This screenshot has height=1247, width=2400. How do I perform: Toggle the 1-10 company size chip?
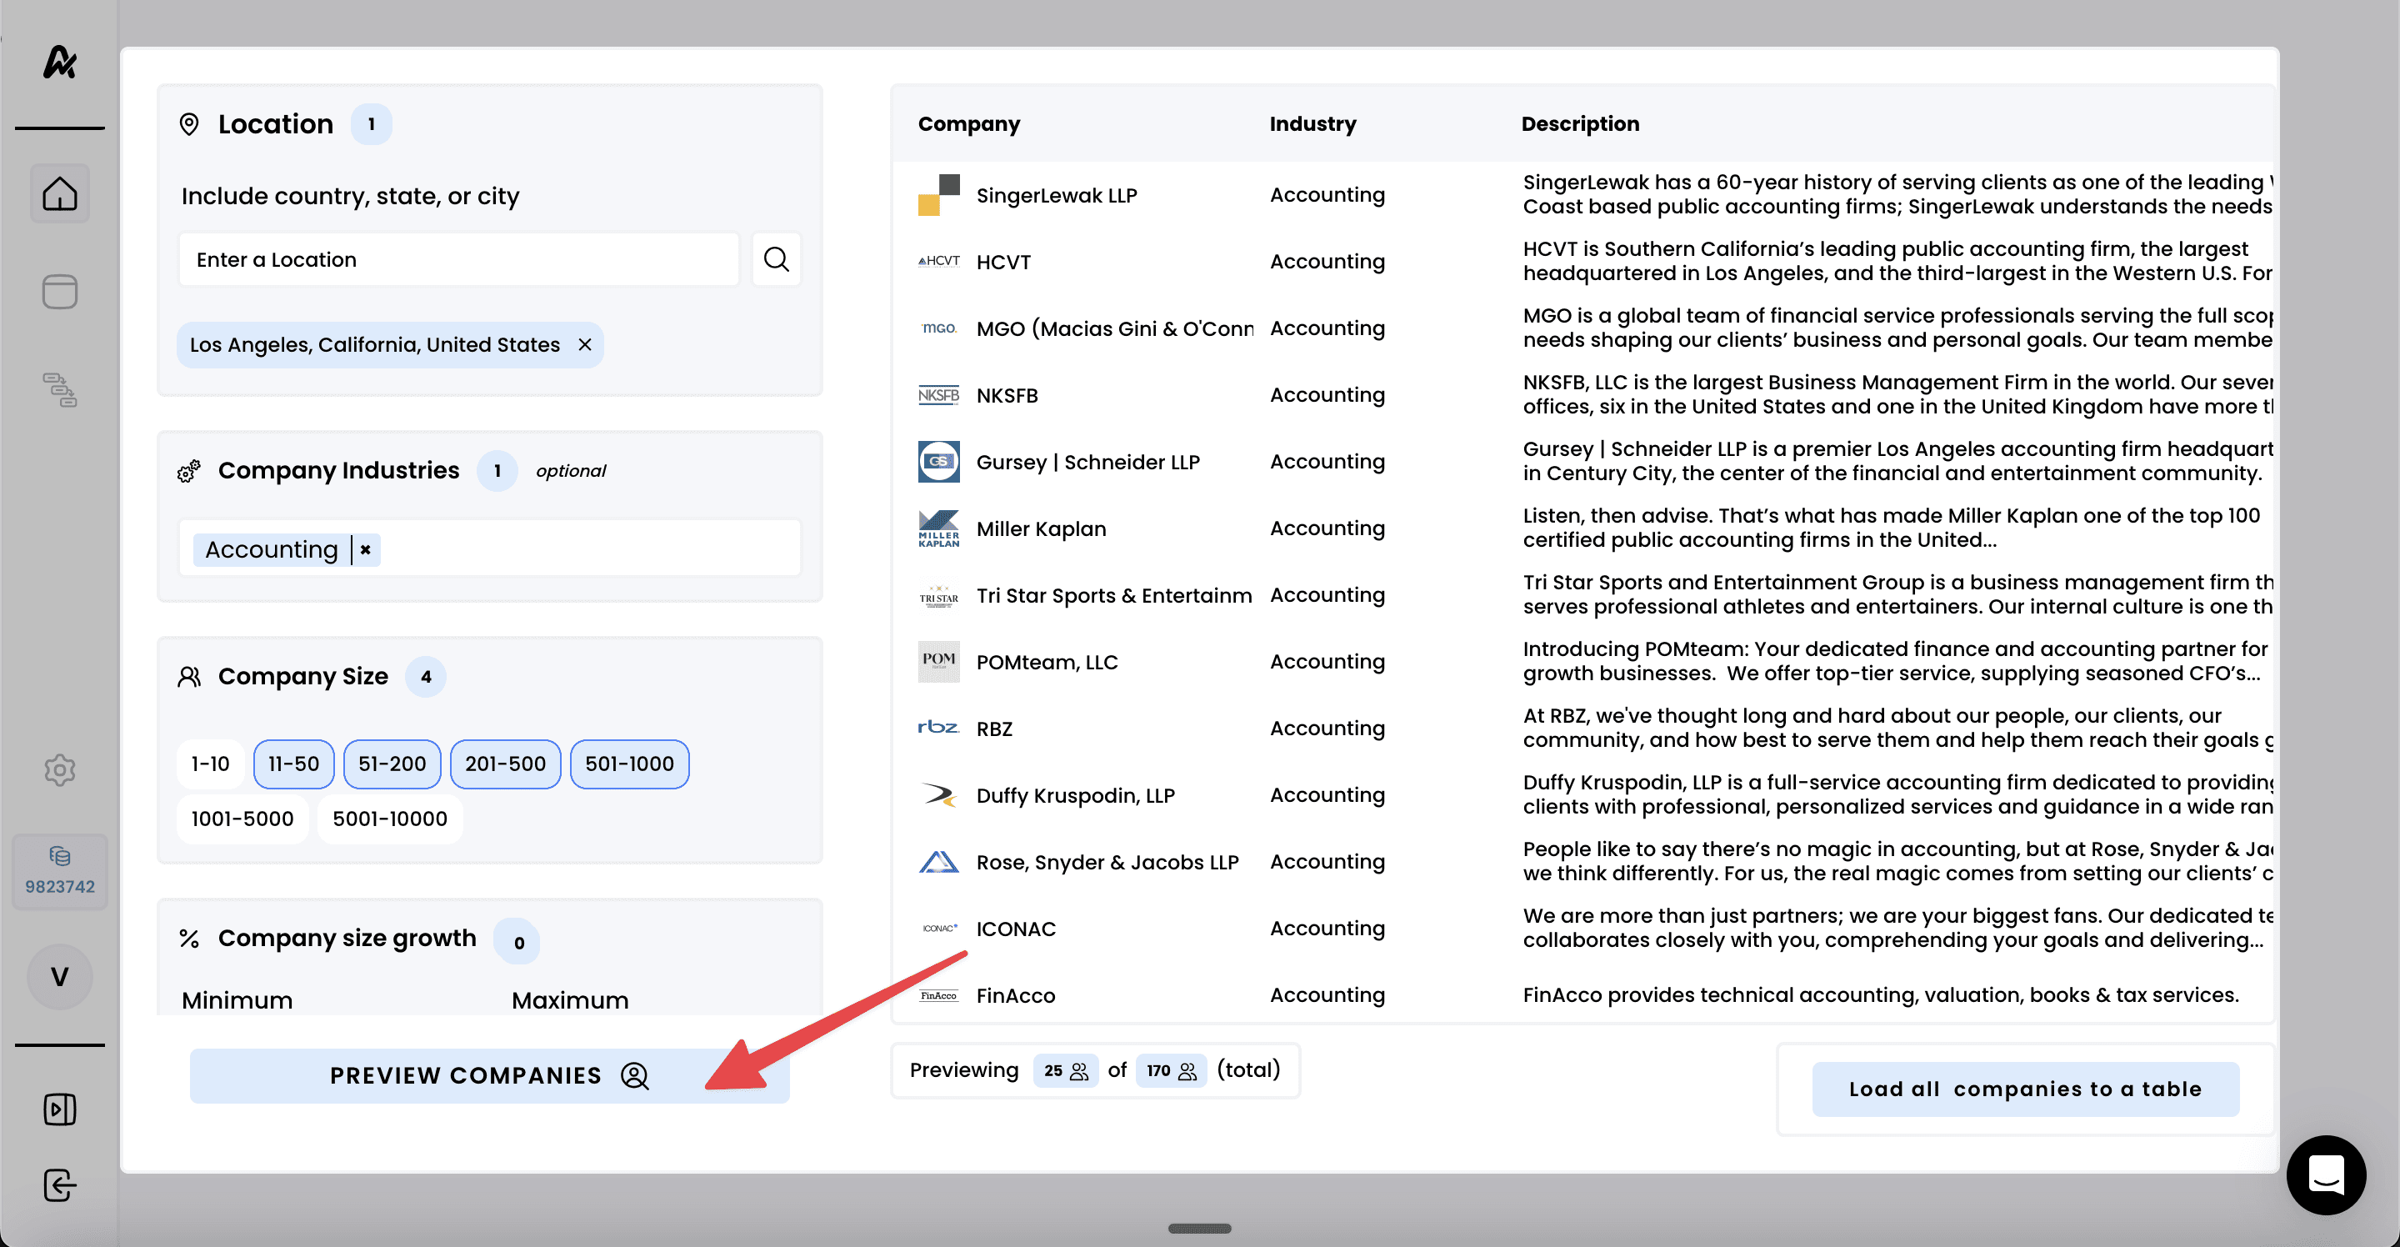click(211, 764)
